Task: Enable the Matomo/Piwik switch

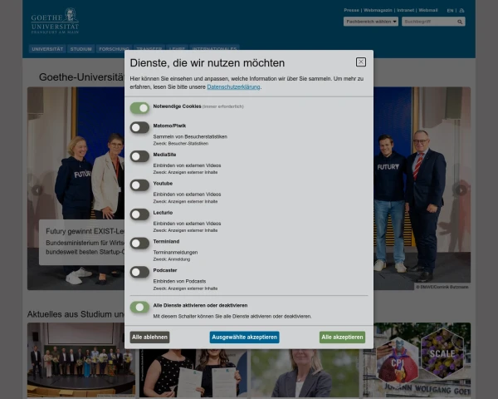Action: coord(139,127)
